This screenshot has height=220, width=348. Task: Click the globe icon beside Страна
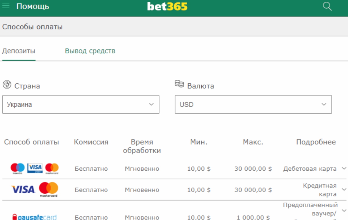[7, 85]
